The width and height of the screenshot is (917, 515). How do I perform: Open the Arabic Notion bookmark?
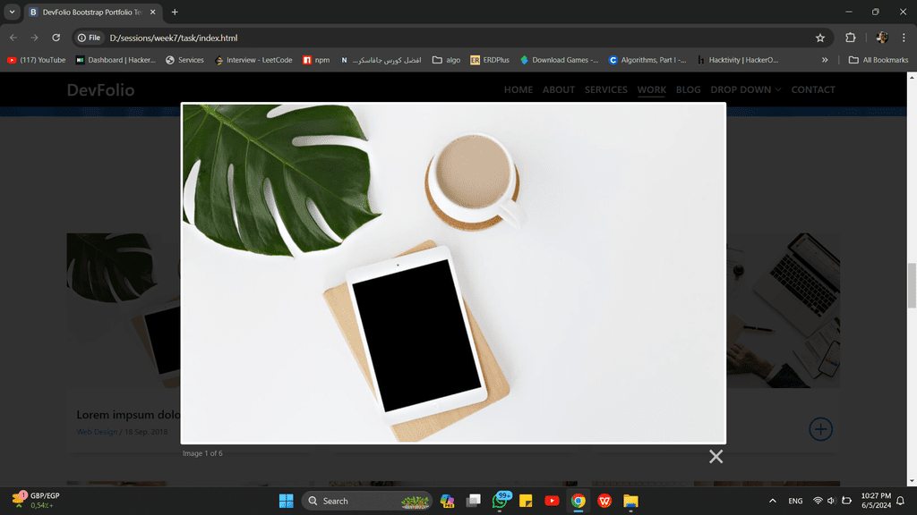(381, 60)
